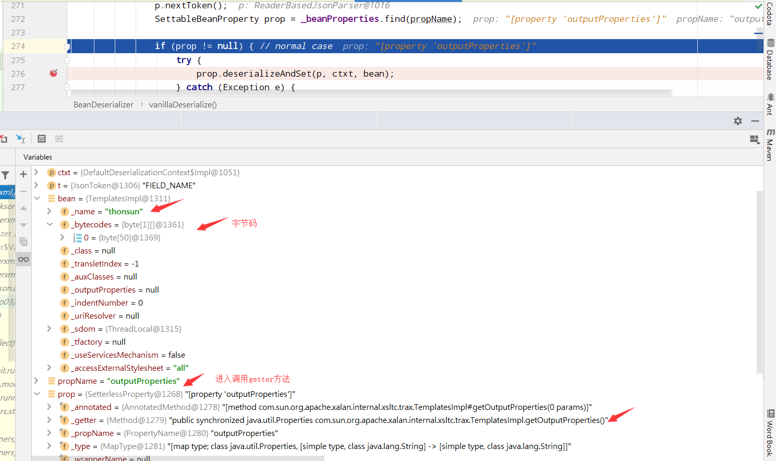Screen dimensions: 776x461
Task: Open the Maven tool window
Action: (x=770, y=144)
